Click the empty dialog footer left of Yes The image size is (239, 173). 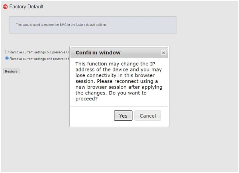point(92,116)
